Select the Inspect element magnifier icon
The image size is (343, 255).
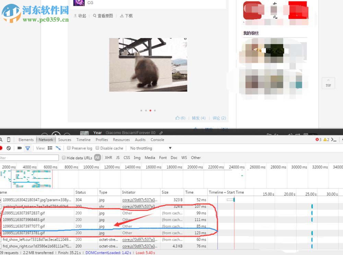pyautogui.click(x=2, y=140)
